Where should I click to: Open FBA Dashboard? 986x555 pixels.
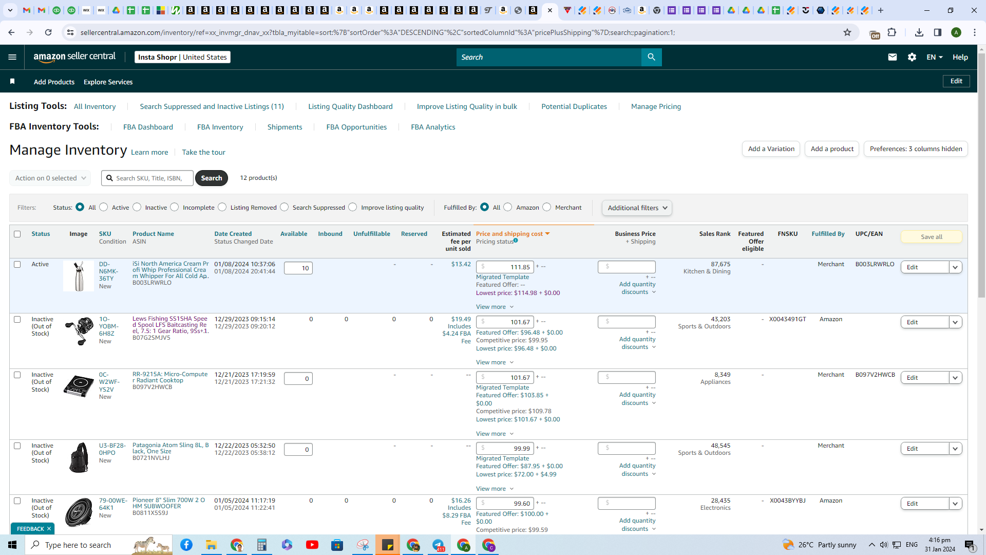(148, 127)
